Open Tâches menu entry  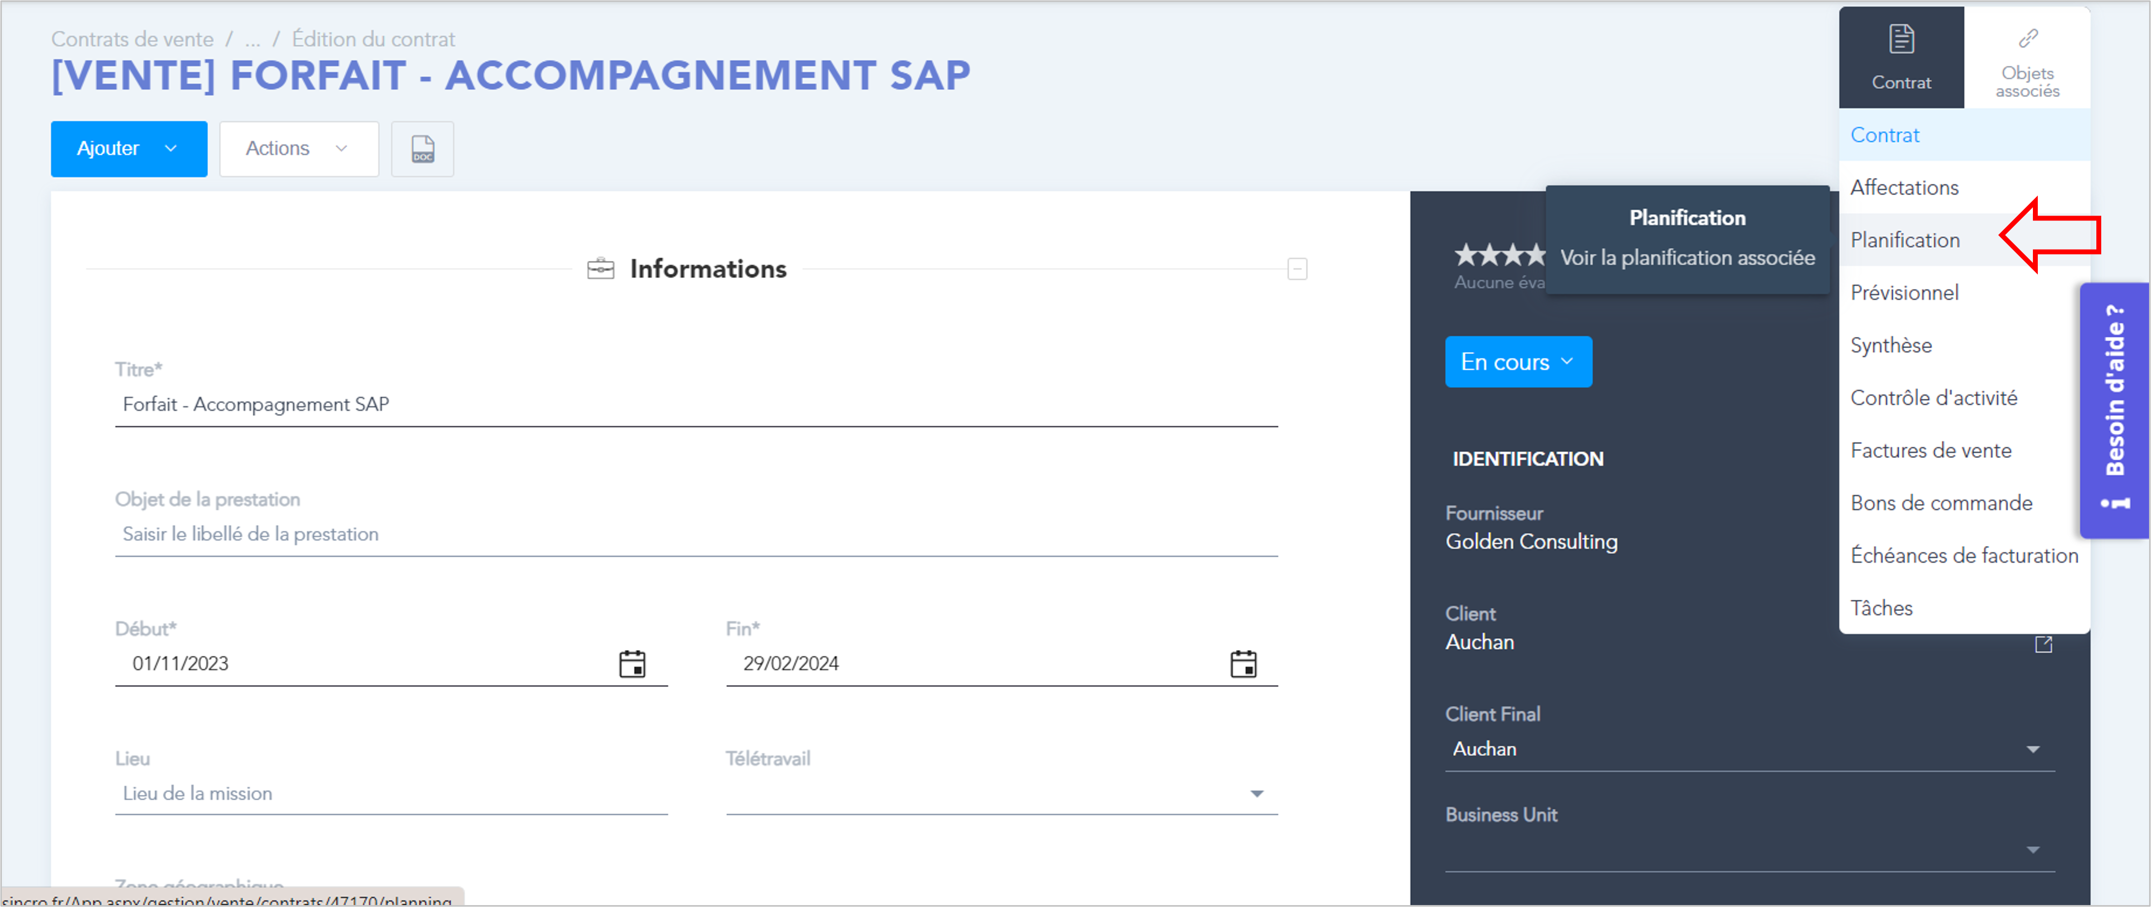coord(1964,608)
